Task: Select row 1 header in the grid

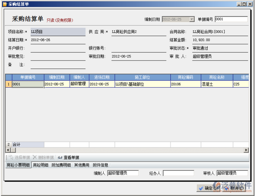Action: [x=9, y=84]
